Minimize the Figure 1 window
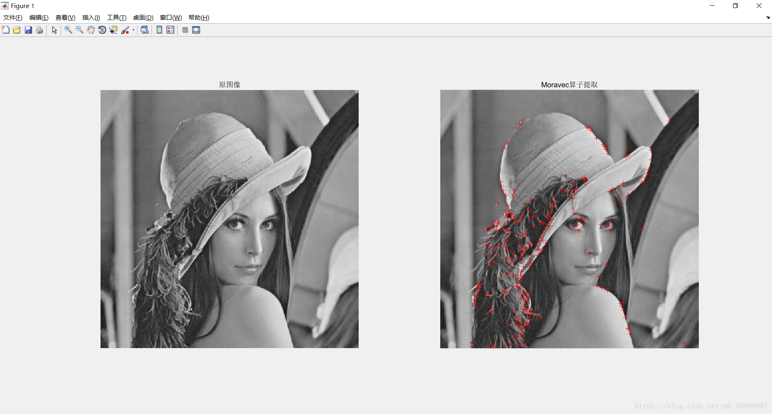772x414 pixels. click(712, 6)
